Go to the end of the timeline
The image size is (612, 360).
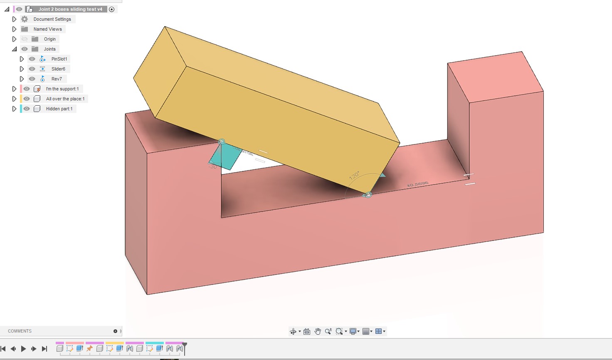coord(44,349)
